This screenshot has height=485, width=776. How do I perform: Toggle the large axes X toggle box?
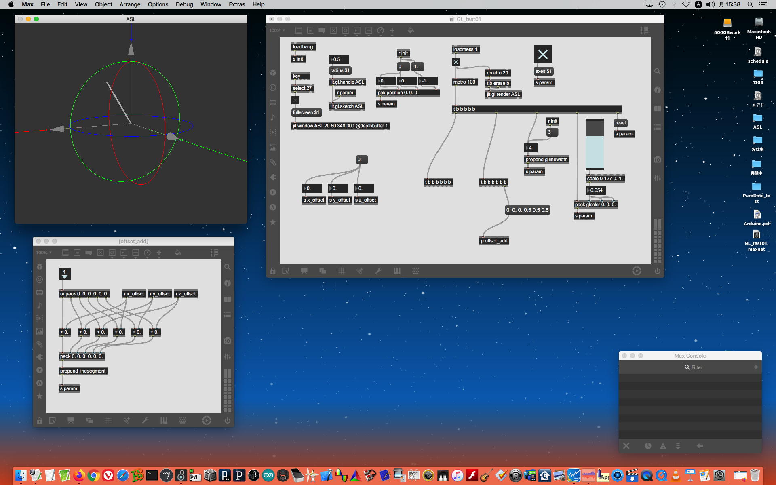pyautogui.click(x=543, y=54)
